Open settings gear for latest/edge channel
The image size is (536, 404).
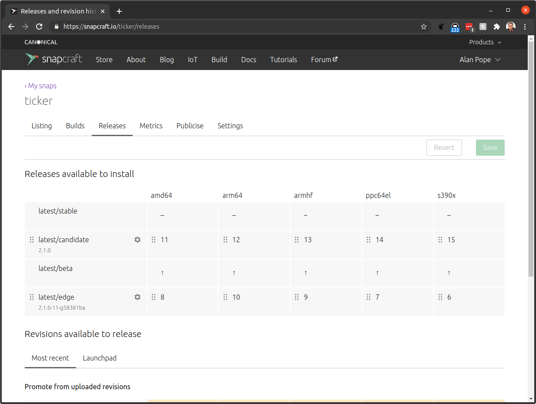click(137, 297)
